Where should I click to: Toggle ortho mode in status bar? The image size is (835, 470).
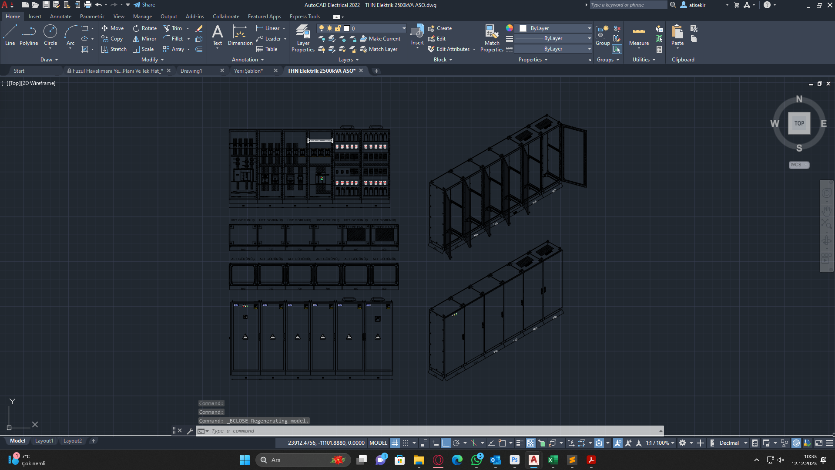(x=446, y=443)
